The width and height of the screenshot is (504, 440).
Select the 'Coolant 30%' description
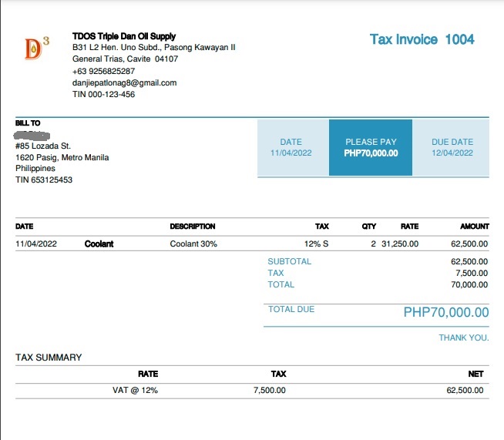(x=193, y=244)
